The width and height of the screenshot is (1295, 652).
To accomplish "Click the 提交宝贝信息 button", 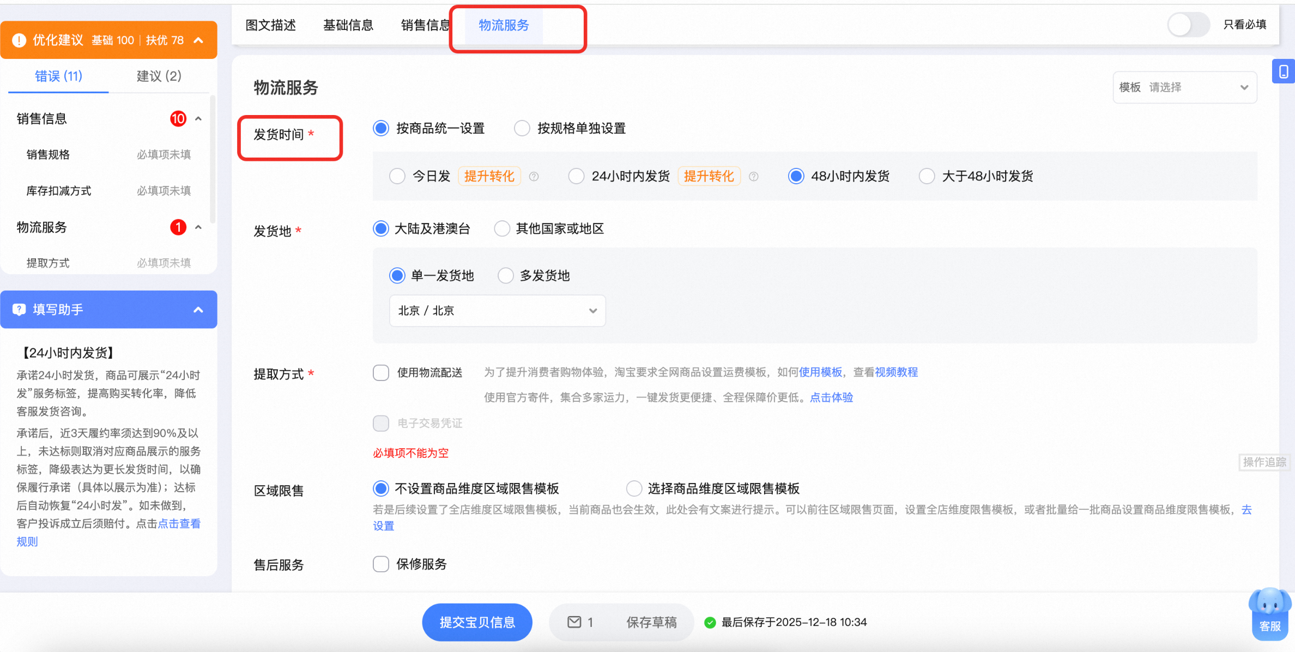I will point(477,622).
